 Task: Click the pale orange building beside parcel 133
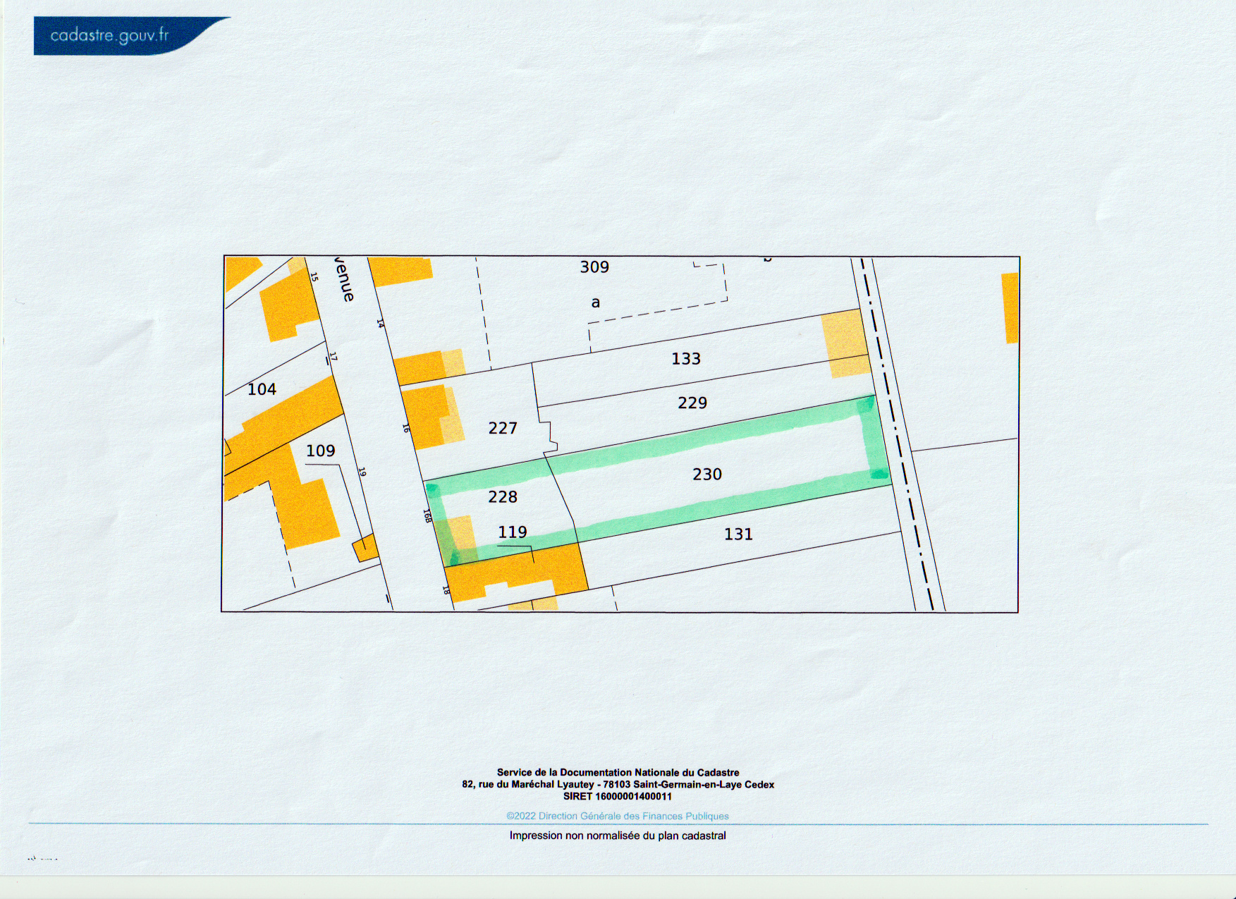point(844,343)
